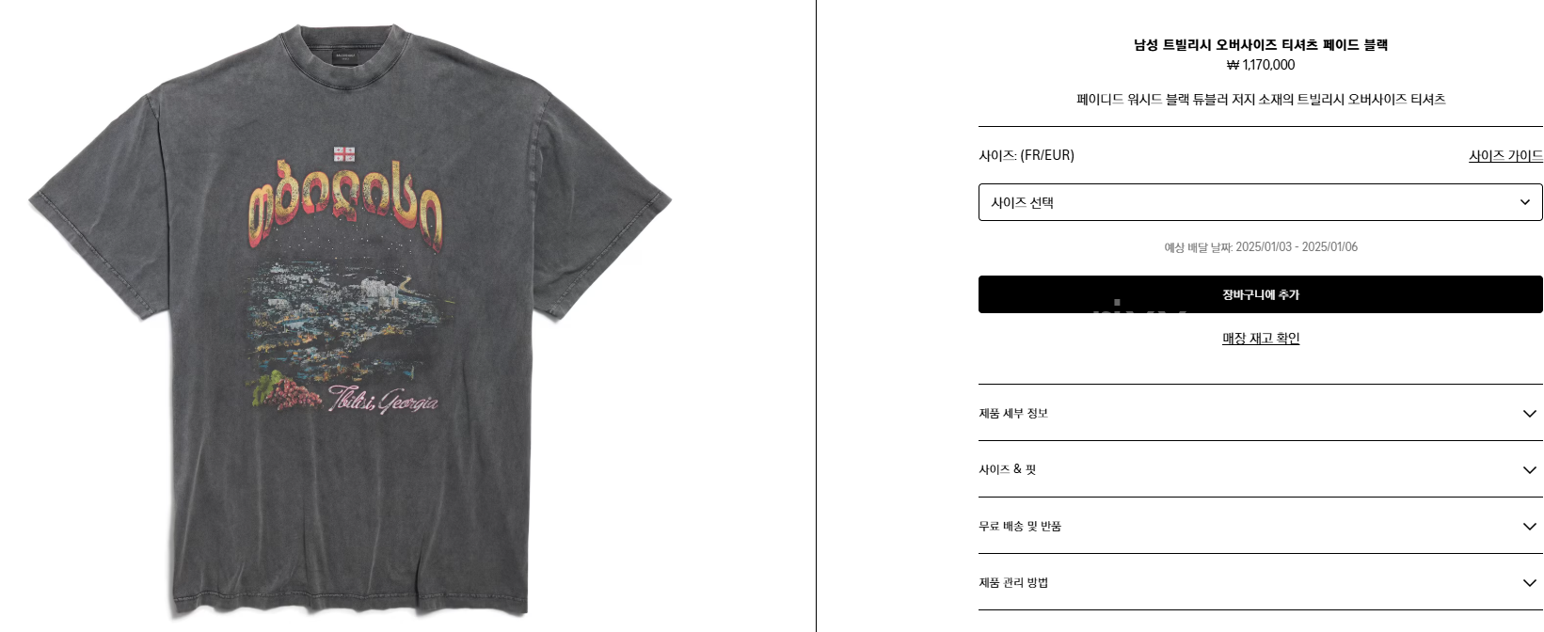
Task: Expand the 제품 세부 정보 section label
Action: pyautogui.click(x=1013, y=413)
